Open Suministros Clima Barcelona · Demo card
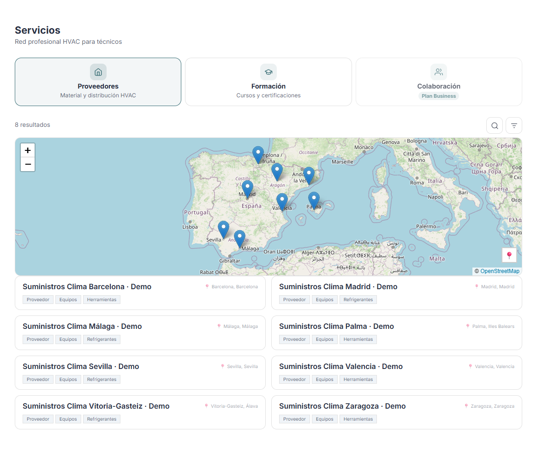 [140, 293]
